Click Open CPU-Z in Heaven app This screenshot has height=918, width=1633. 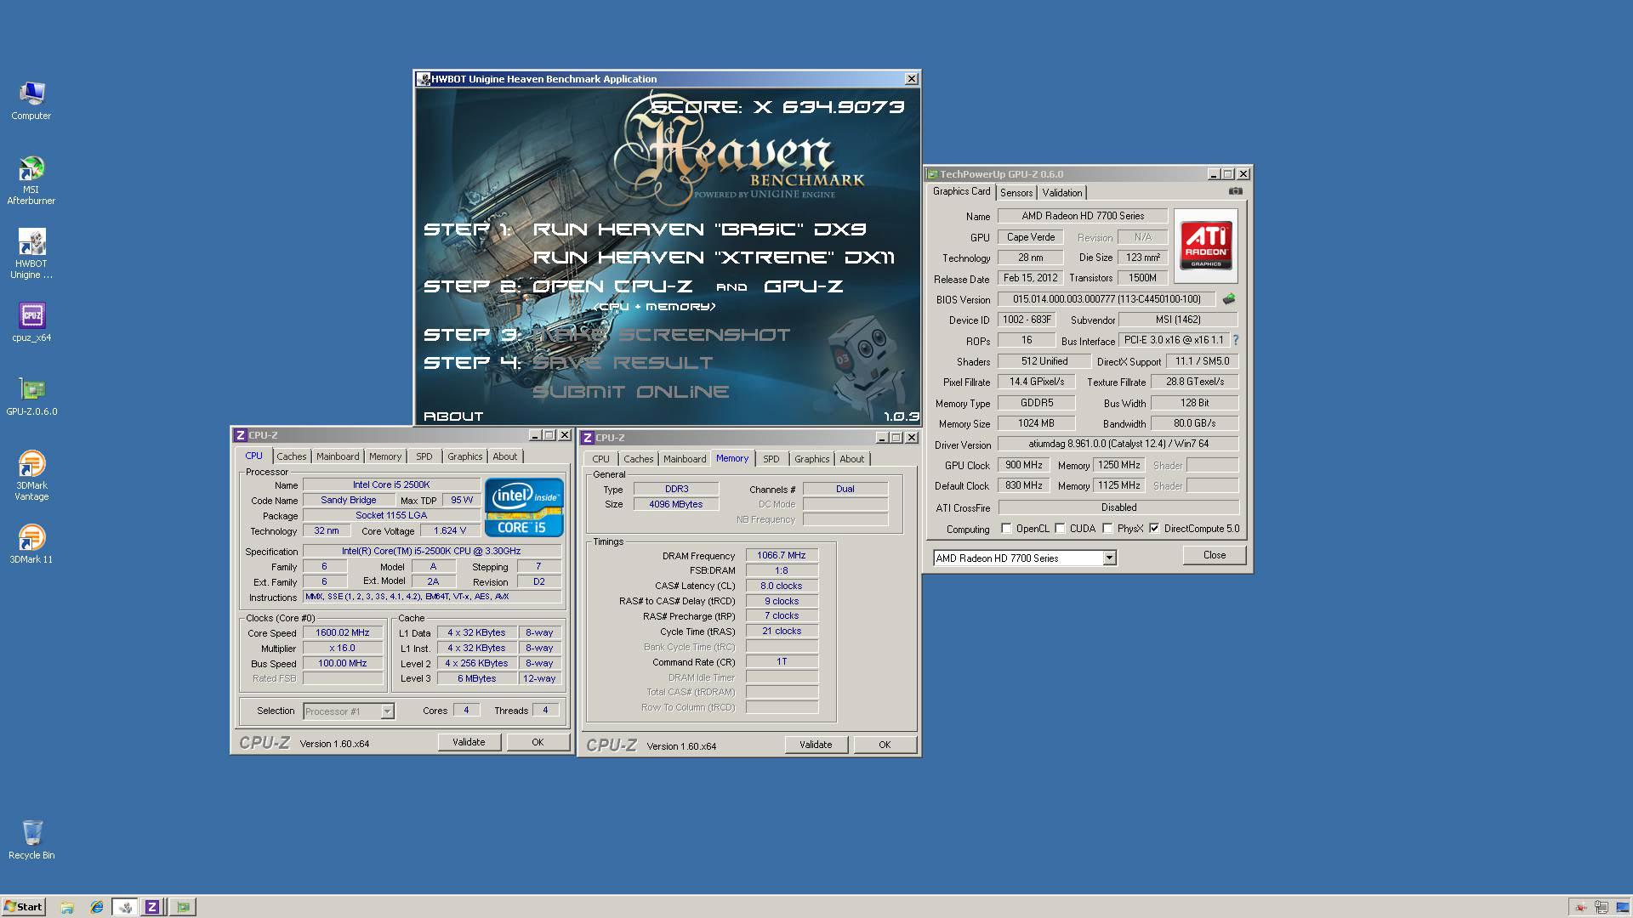pyautogui.click(x=612, y=286)
